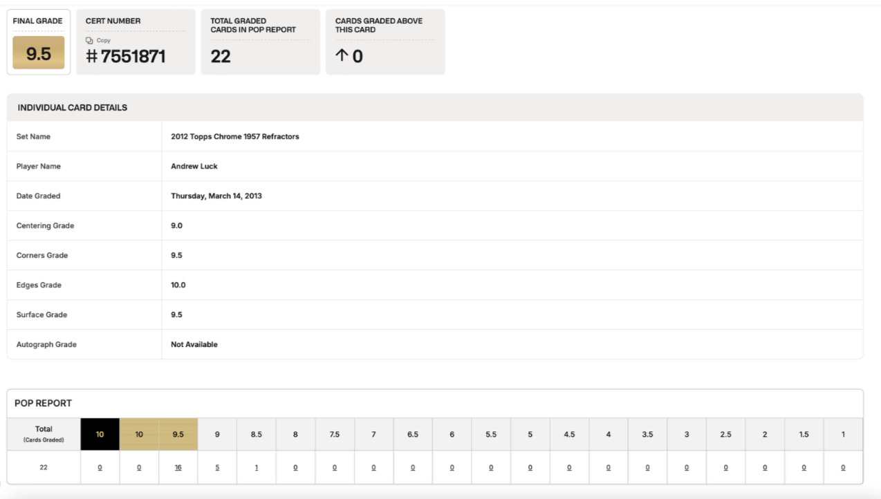Select the 0 count under grade 8
This screenshot has width=881, height=499.
pos(295,468)
